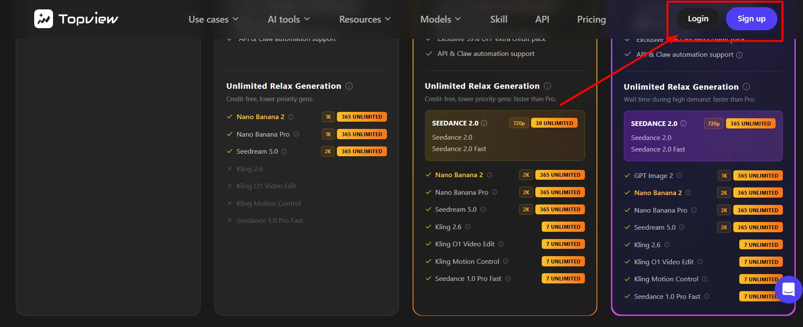Click Seedream 5.0 info icon in purple card

tap(682, 227)
